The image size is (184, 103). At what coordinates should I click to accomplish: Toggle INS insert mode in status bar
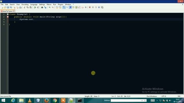pyautogui.click(x=179, y=96)
